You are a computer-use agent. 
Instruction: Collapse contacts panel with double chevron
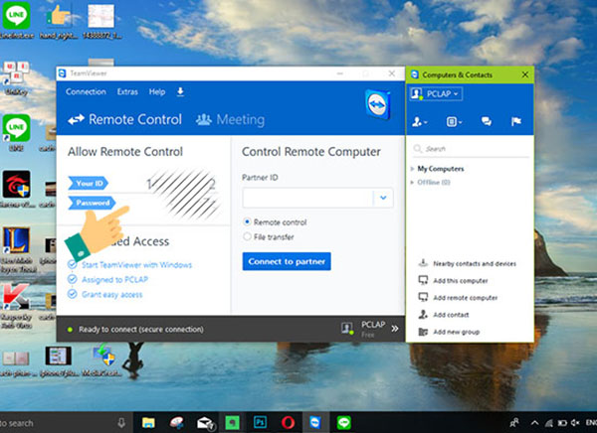(395, 329)
